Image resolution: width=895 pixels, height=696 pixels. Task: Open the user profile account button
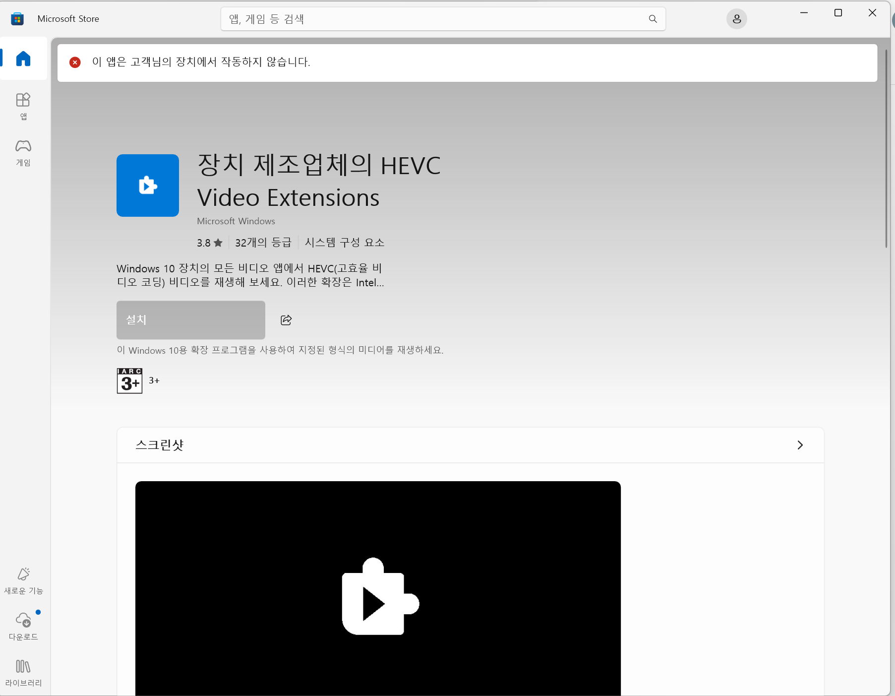(x=736, y=19)
